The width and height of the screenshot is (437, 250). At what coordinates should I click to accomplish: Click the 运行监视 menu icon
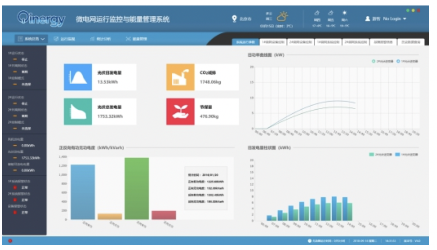pos(56,39)
